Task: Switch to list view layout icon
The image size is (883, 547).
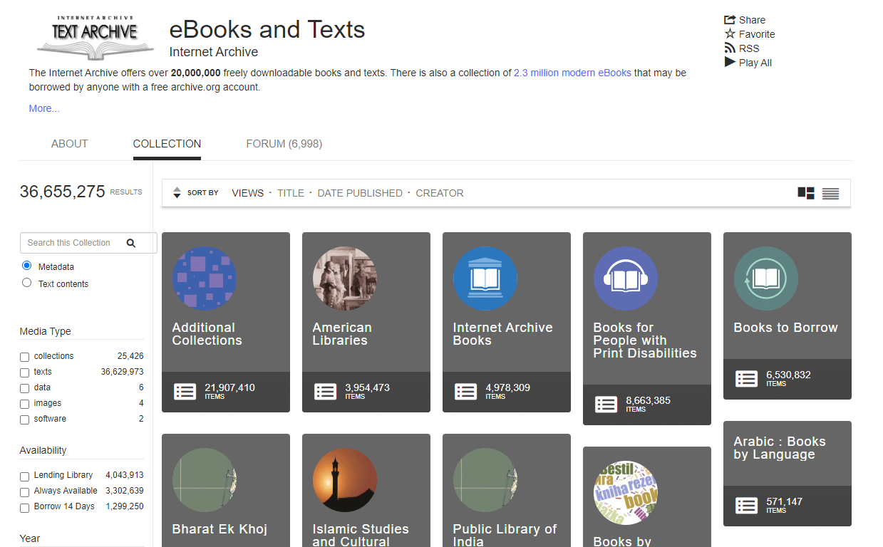Action: (830, 192)
